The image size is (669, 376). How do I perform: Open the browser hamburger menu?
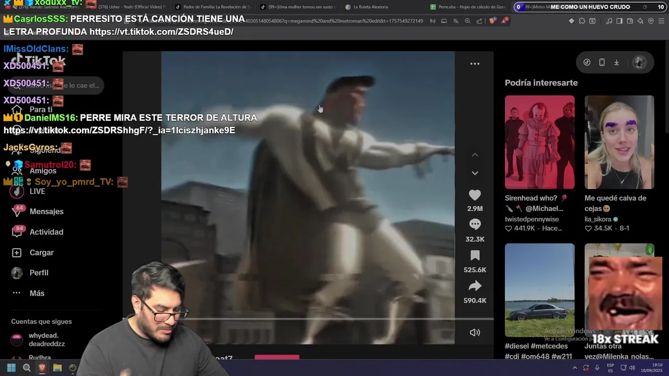click(x=662, y=21)
